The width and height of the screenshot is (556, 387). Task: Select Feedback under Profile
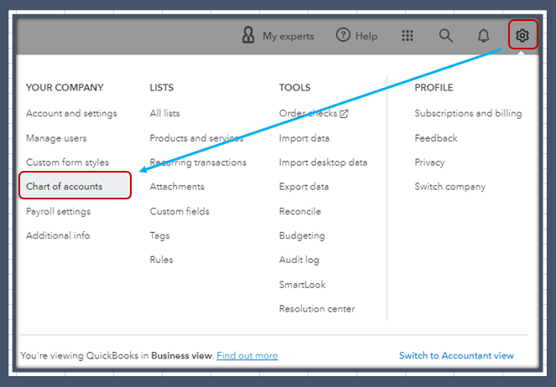[x=436, y=138]
